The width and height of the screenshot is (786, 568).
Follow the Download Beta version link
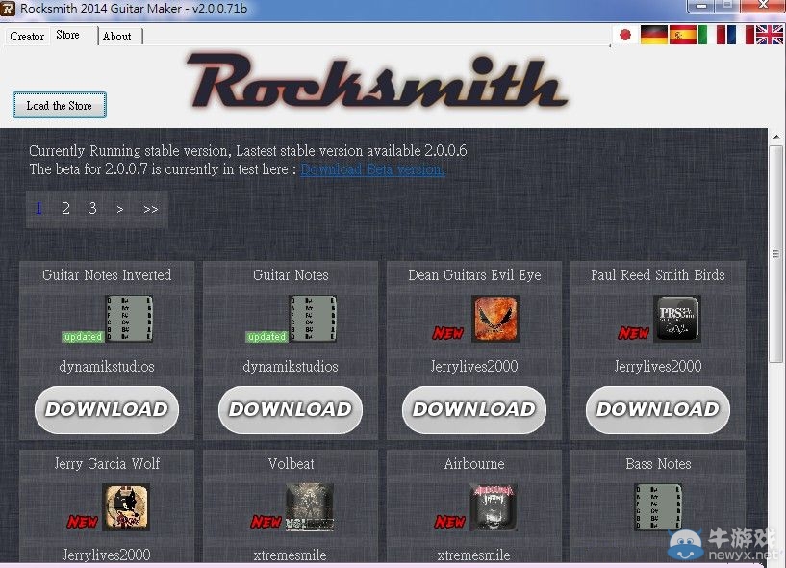click(372, 169)
